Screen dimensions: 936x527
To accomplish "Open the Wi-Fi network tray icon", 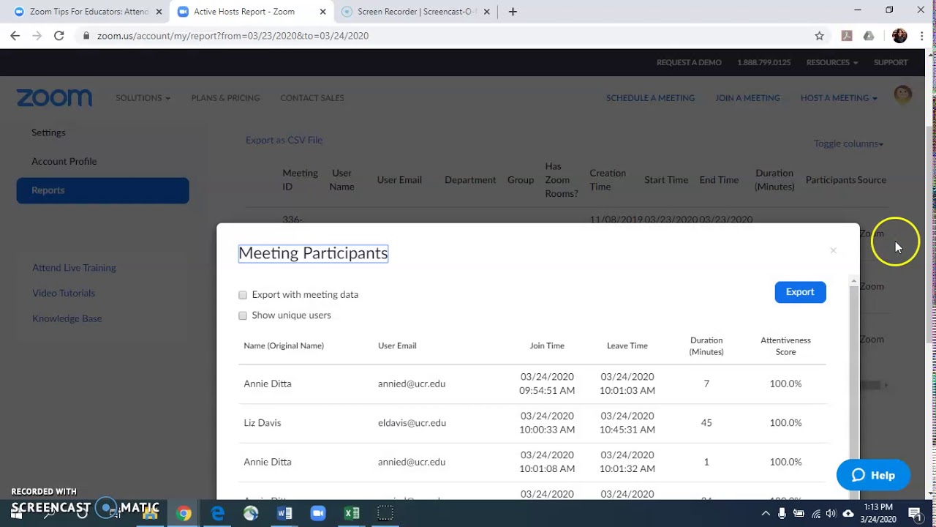I will tap(816, 513).
